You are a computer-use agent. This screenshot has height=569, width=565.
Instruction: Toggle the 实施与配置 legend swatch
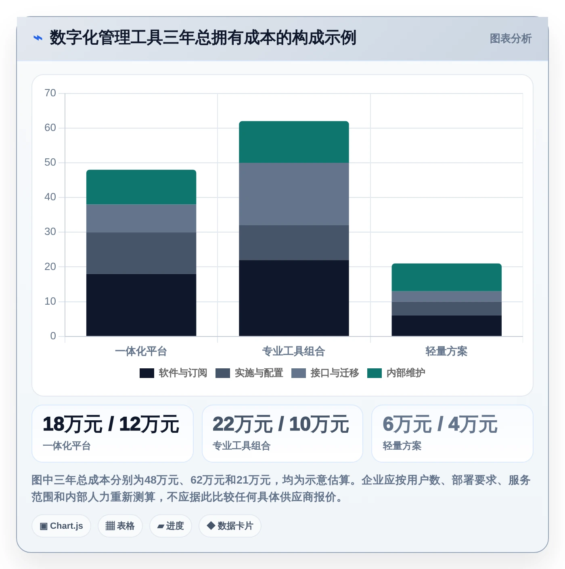point(223,373)
